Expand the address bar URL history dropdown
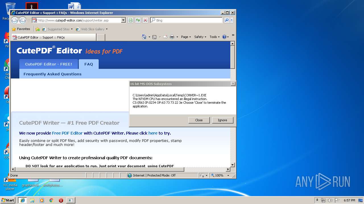Image resolution: width=364 pixels, height=204 pixels. tap(123, 20)
